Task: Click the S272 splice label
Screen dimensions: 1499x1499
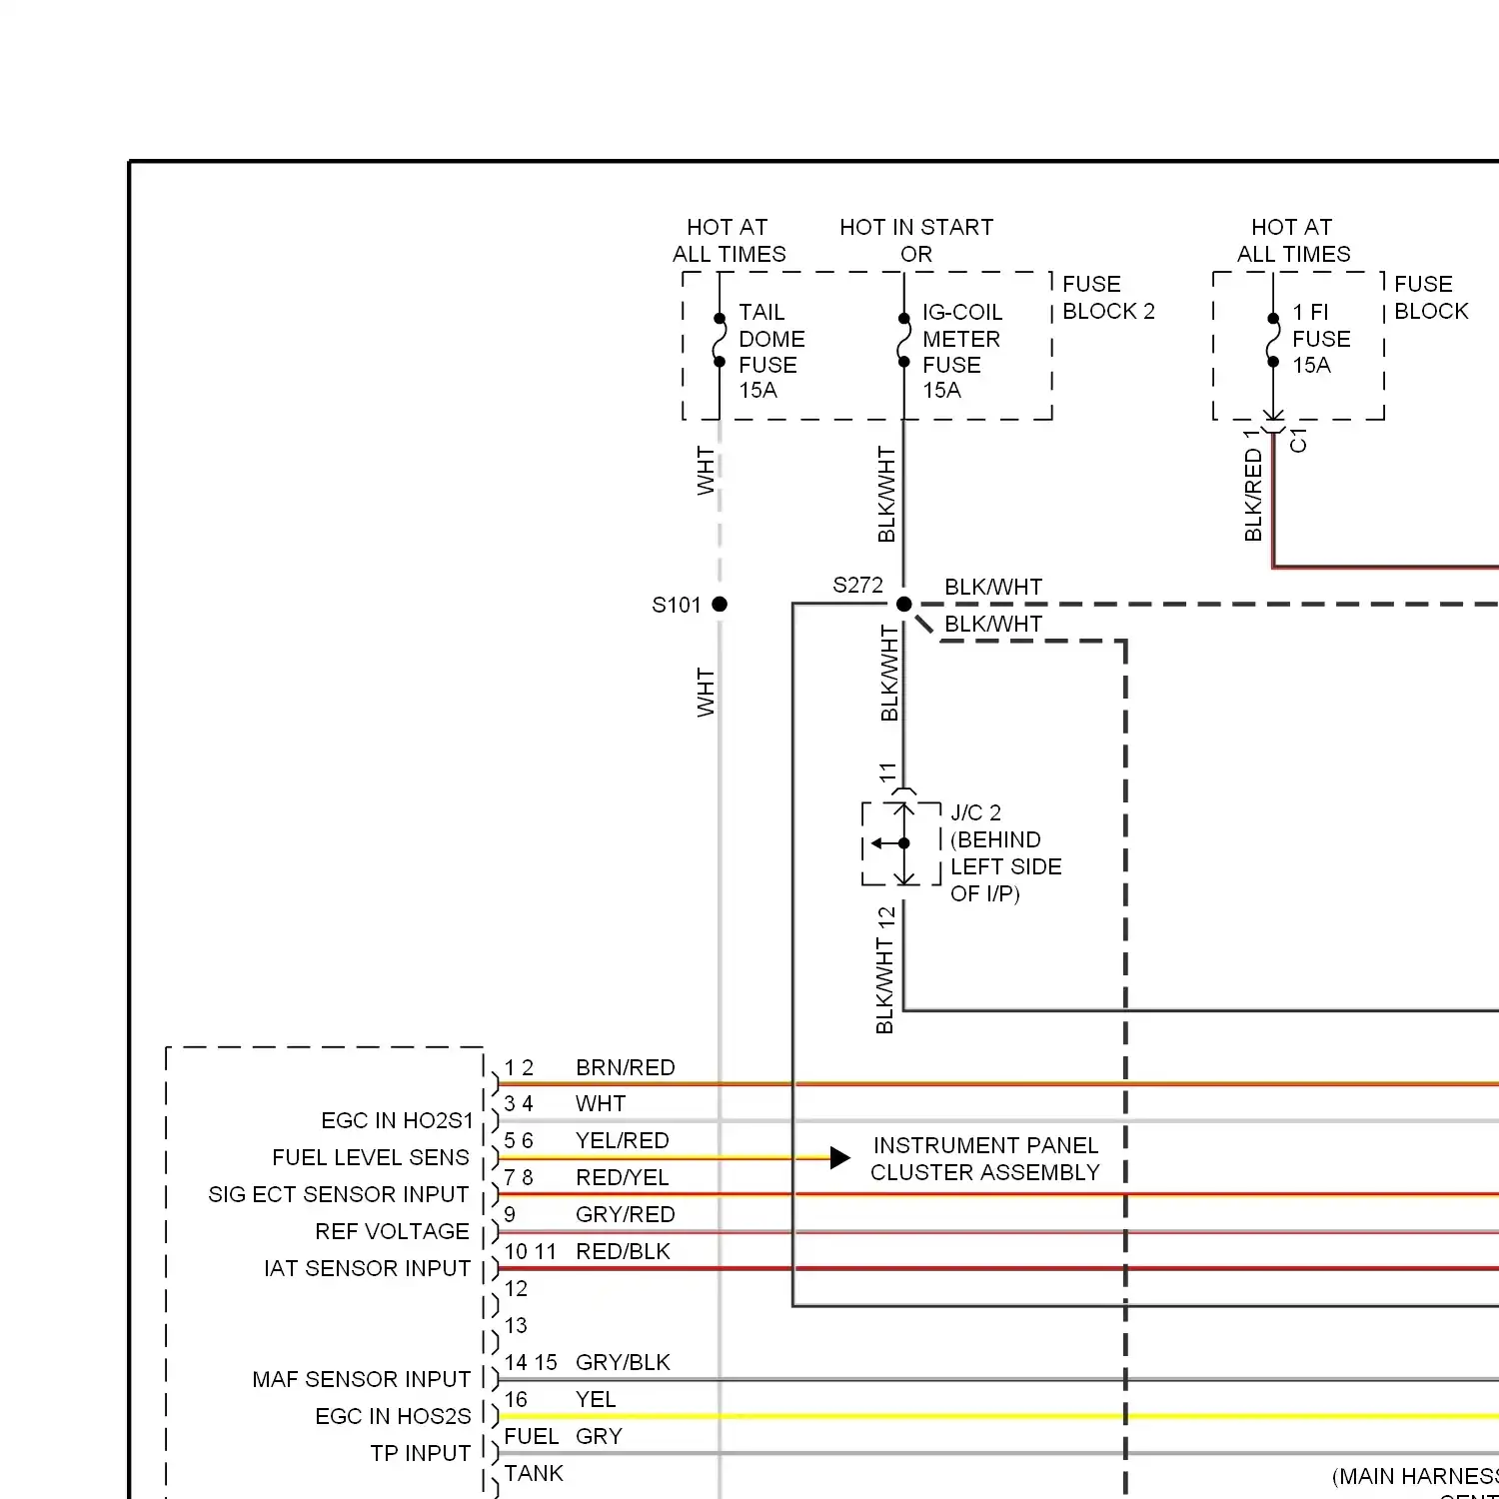Action: pyautogui.click(x=857, y=586)
